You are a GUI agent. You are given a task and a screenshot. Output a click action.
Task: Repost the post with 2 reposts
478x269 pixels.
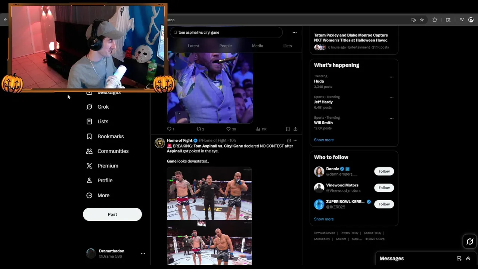(200, 129)
